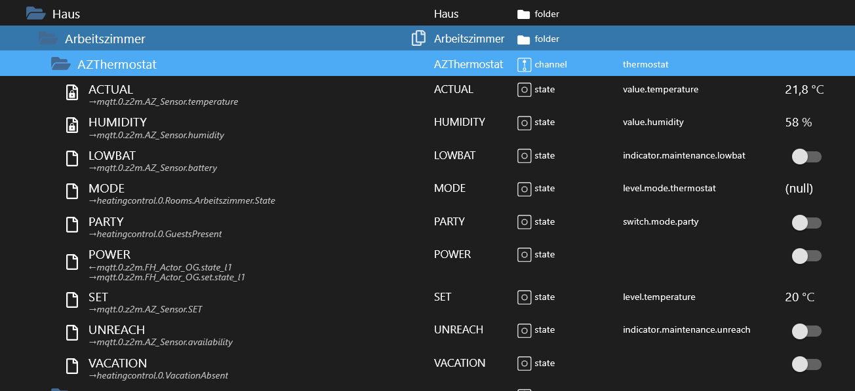Click the folder type icon in Haus row
This screenshot has width=855, height=391.
pos(523,14)
